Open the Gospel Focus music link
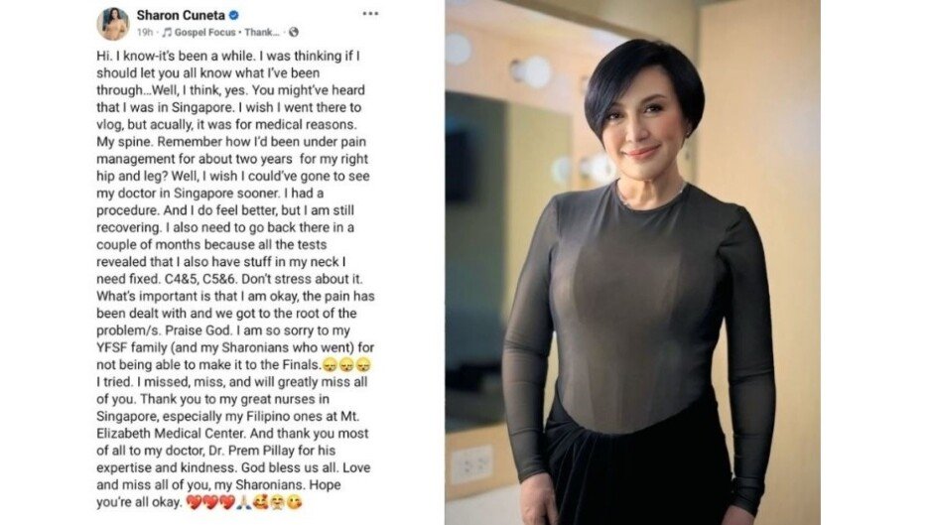 click(x=204, y=32)
